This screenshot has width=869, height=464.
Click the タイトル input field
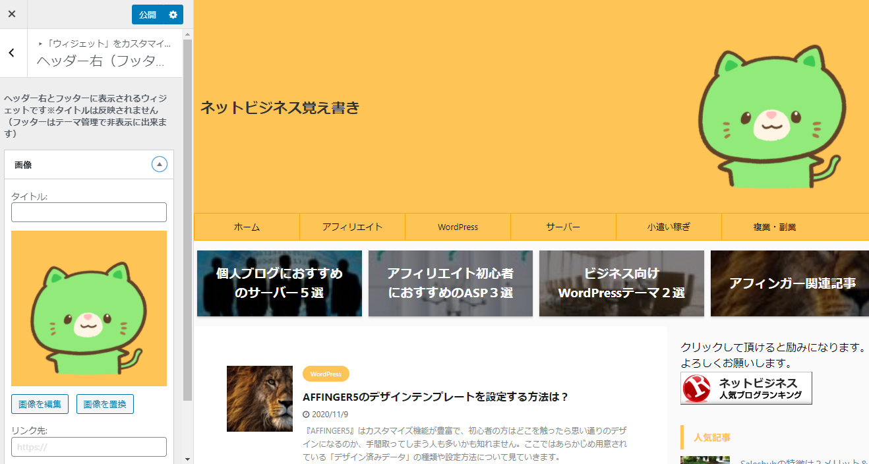89,212
